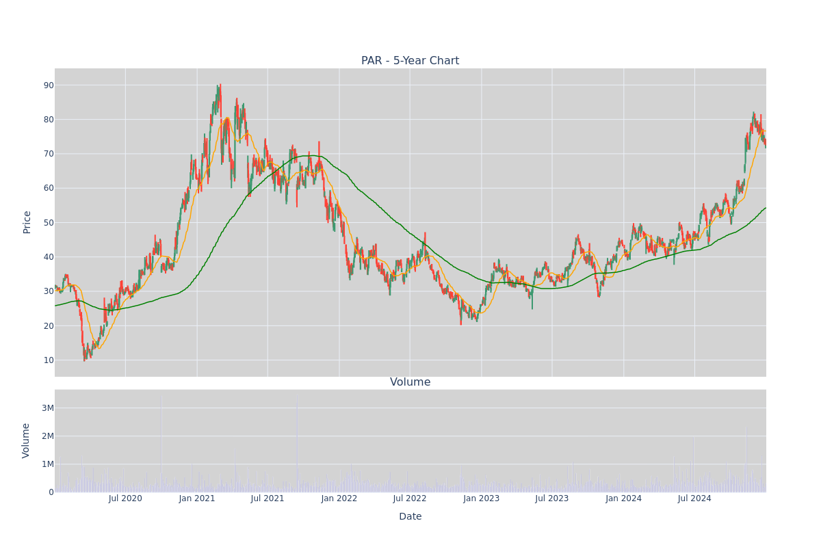Select the "20" price tick label
The image size is (821, 547).
tap(49, 325)
